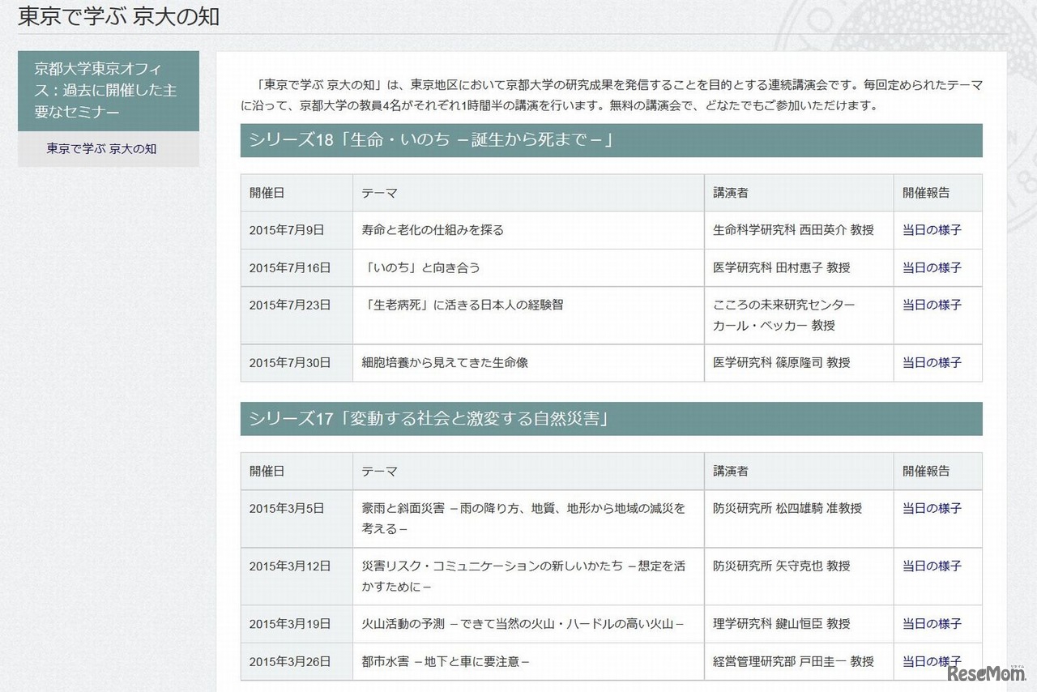Click speaker カール・ベッカー 教授
The image size is (1037, 692).
point(774,326)
